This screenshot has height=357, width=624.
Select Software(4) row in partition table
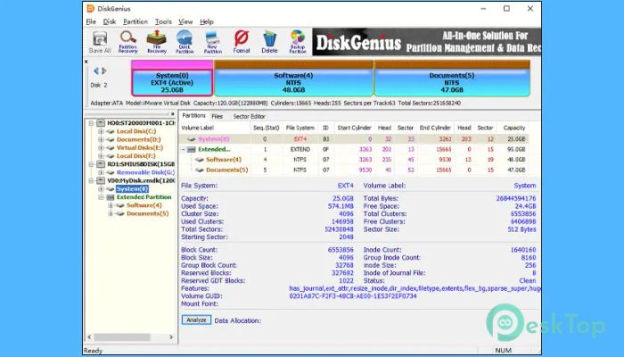[353, 160]
